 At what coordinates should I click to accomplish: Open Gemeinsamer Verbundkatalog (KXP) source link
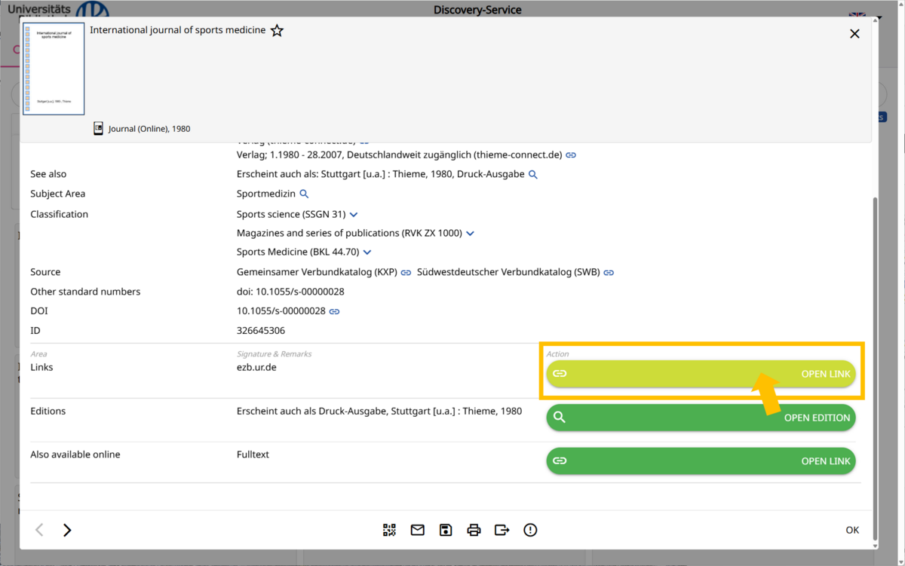(406, 273)
